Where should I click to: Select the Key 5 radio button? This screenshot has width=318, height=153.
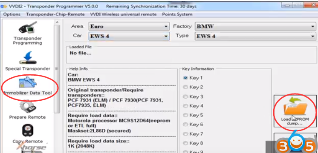[185, 115]
